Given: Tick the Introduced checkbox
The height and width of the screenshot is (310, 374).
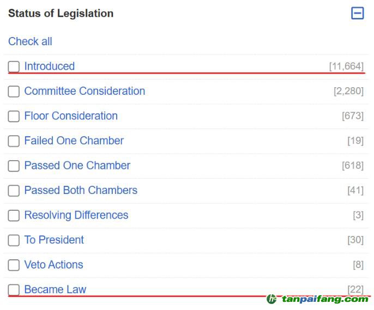Looking at the screenshot, I should click(x=14, y=66).
